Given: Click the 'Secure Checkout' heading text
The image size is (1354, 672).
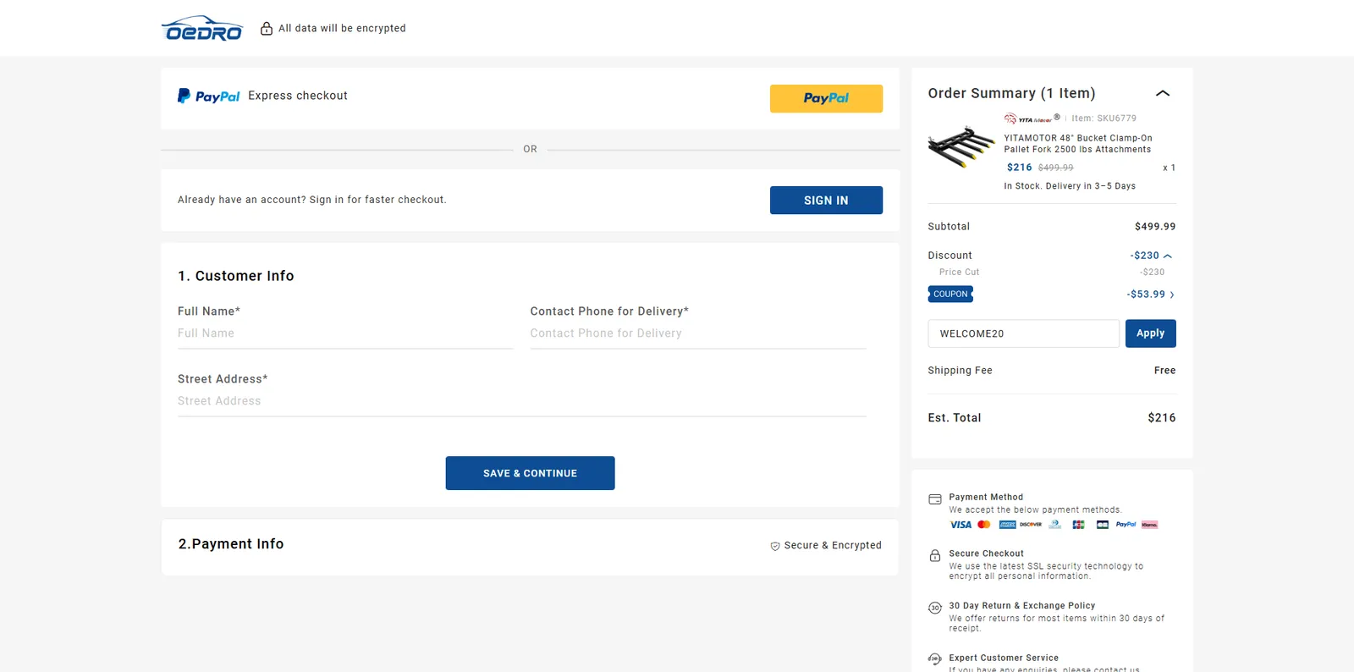Looking at the screenshot, I should [987, 554].
